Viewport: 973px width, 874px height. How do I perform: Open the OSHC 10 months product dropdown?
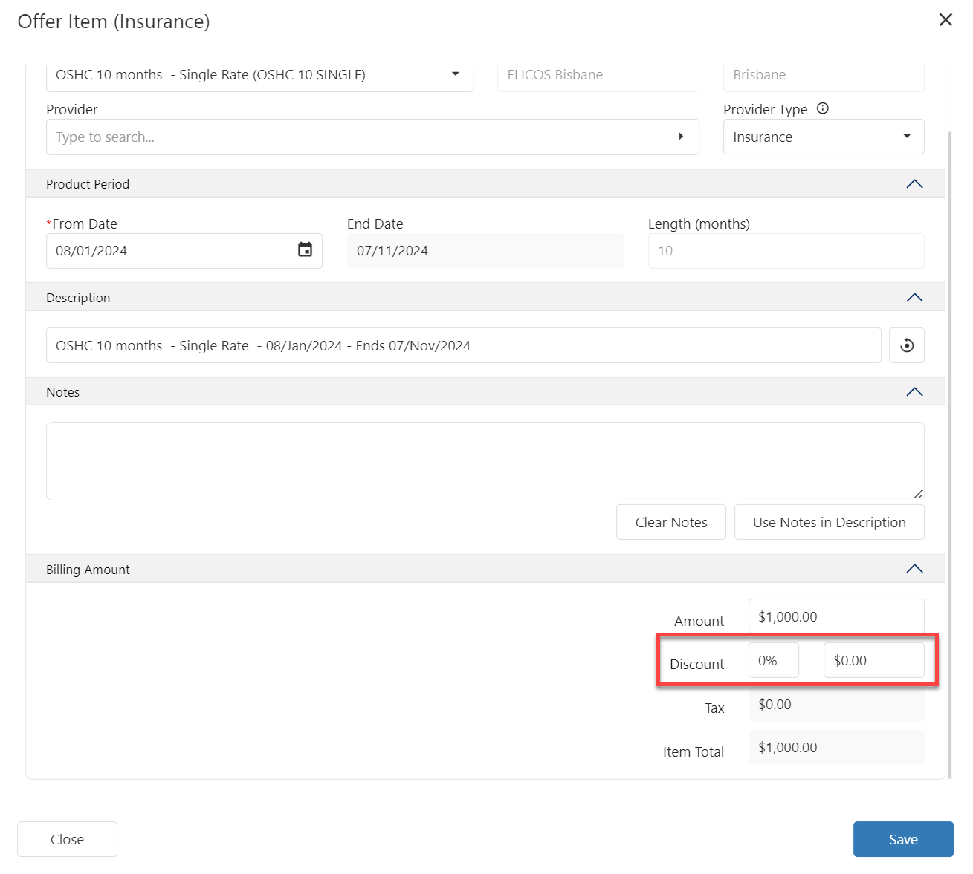pos(455,74)
